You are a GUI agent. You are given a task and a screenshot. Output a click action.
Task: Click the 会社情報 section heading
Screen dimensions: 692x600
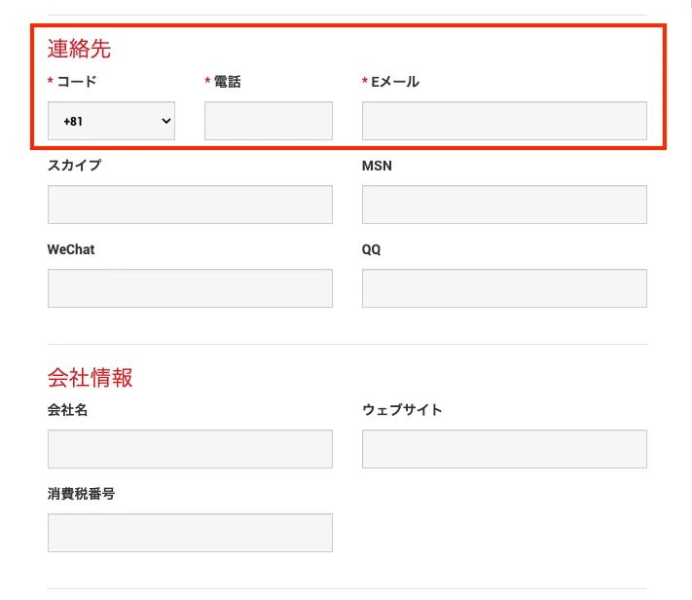pos(91,378)
